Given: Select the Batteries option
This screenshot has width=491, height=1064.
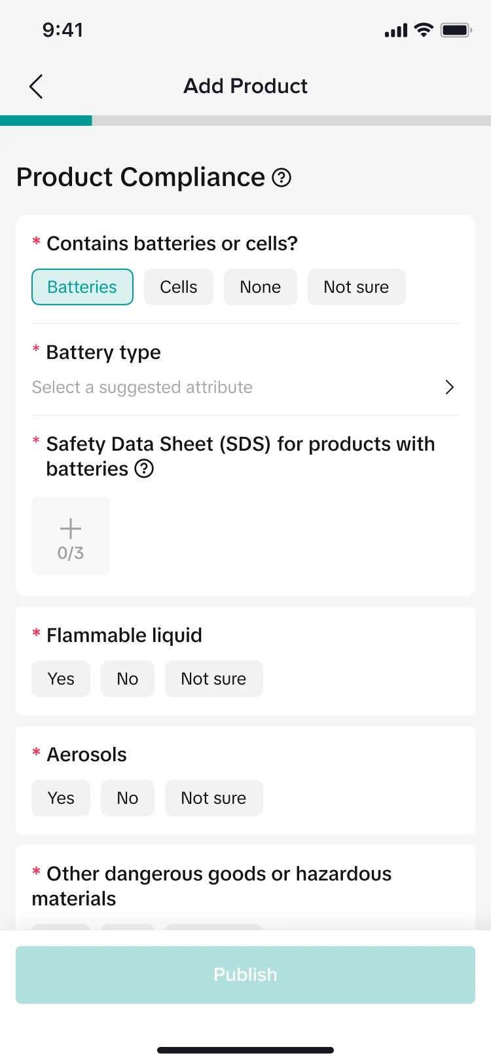Looking at the screenshot, I should click(82, 287).
